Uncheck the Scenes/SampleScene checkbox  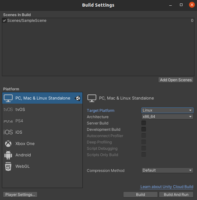4,21
